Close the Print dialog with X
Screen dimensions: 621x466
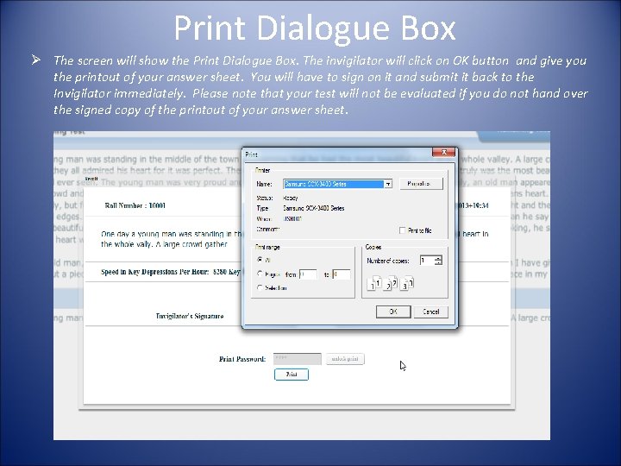(443, 153)
